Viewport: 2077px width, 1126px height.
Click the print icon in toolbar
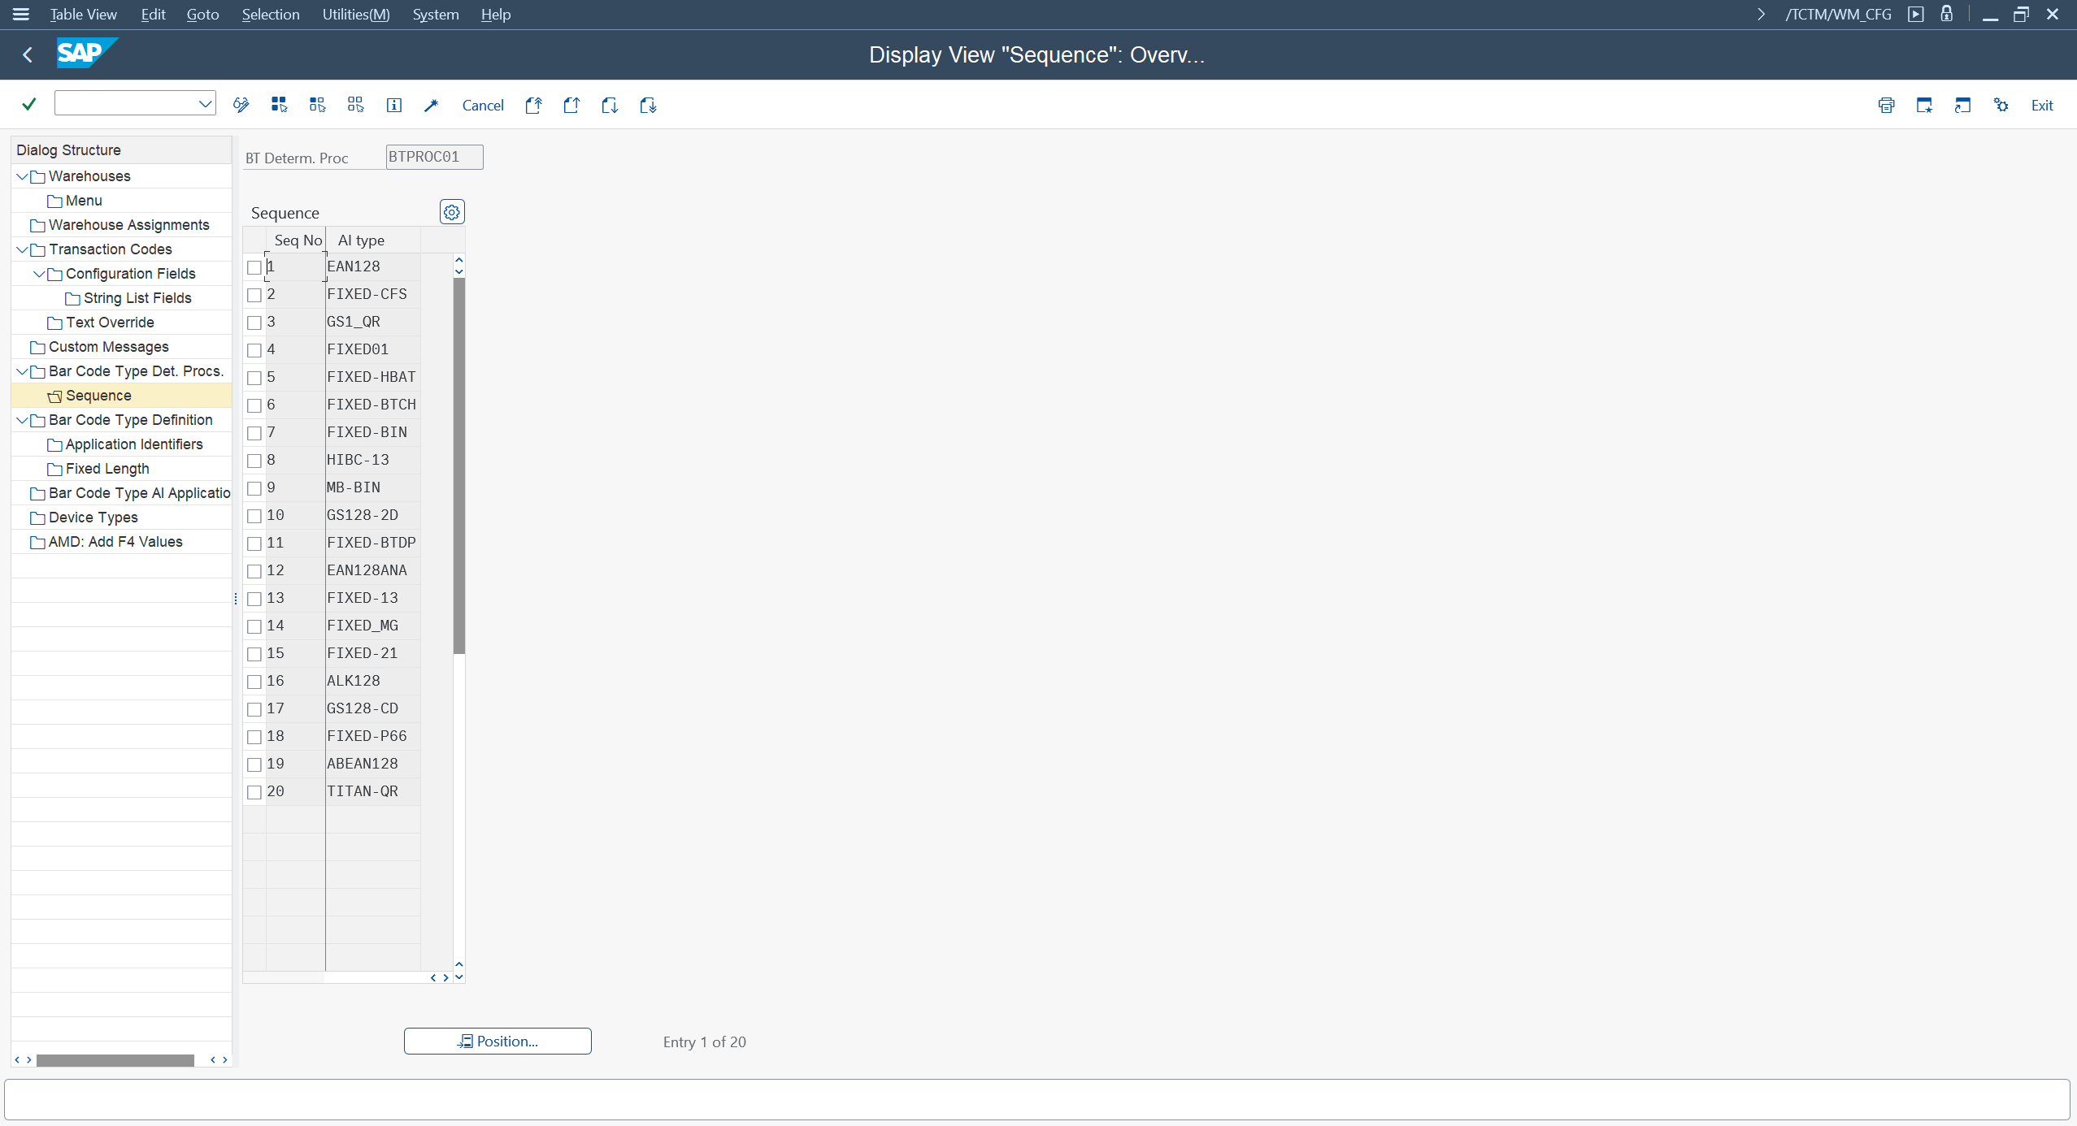(x=1886, y=105)
